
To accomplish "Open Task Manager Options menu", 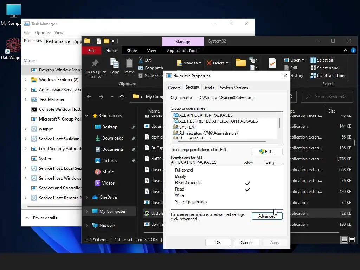I will pos(42,33).
